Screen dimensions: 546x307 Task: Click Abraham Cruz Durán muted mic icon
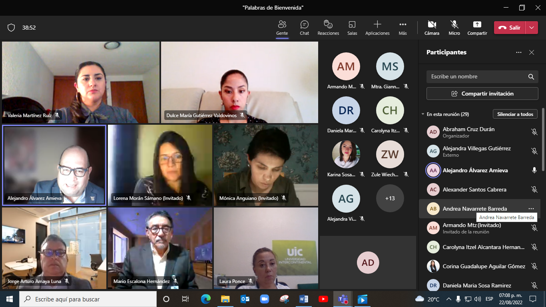(534, 132)
